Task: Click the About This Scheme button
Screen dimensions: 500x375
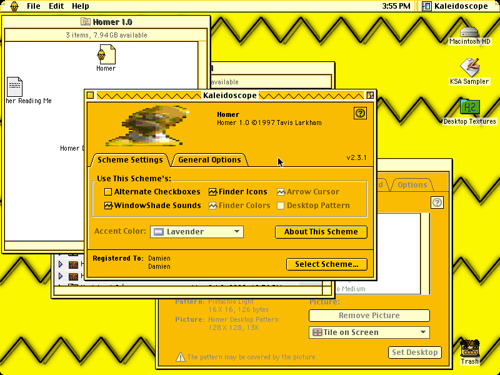Action: click(321, 232)
